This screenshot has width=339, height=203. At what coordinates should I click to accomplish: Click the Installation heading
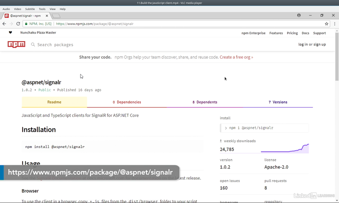pos(39,129)
